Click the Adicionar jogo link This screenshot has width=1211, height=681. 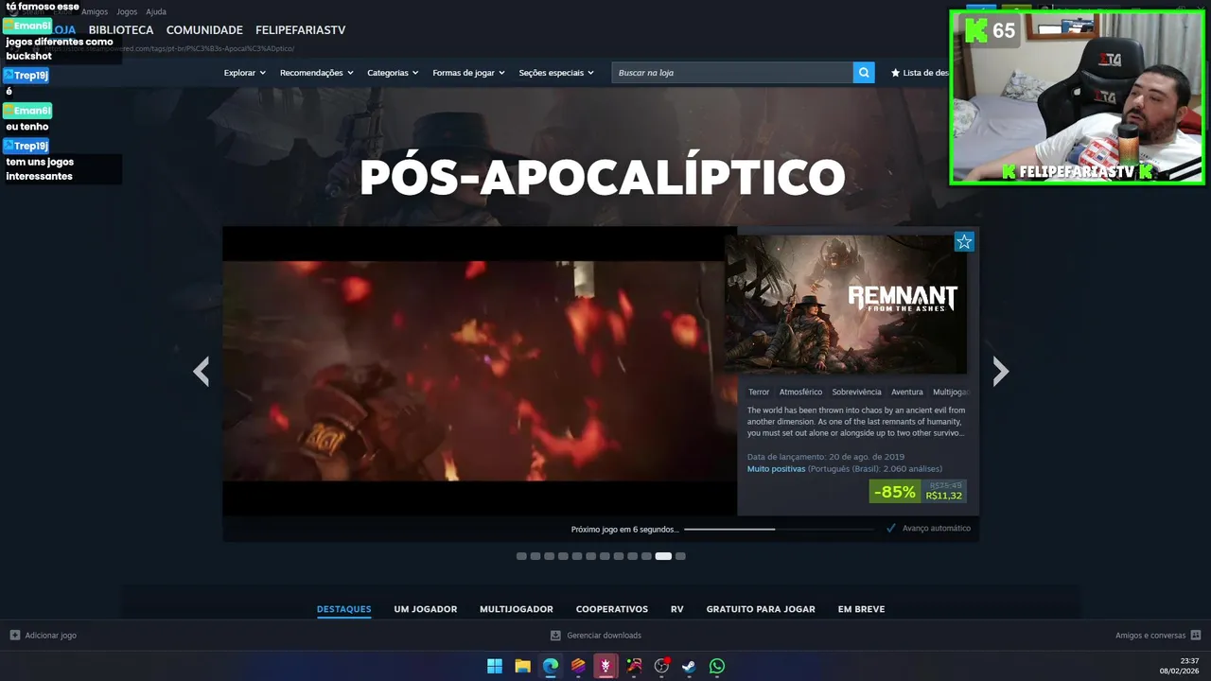(51, 636)
